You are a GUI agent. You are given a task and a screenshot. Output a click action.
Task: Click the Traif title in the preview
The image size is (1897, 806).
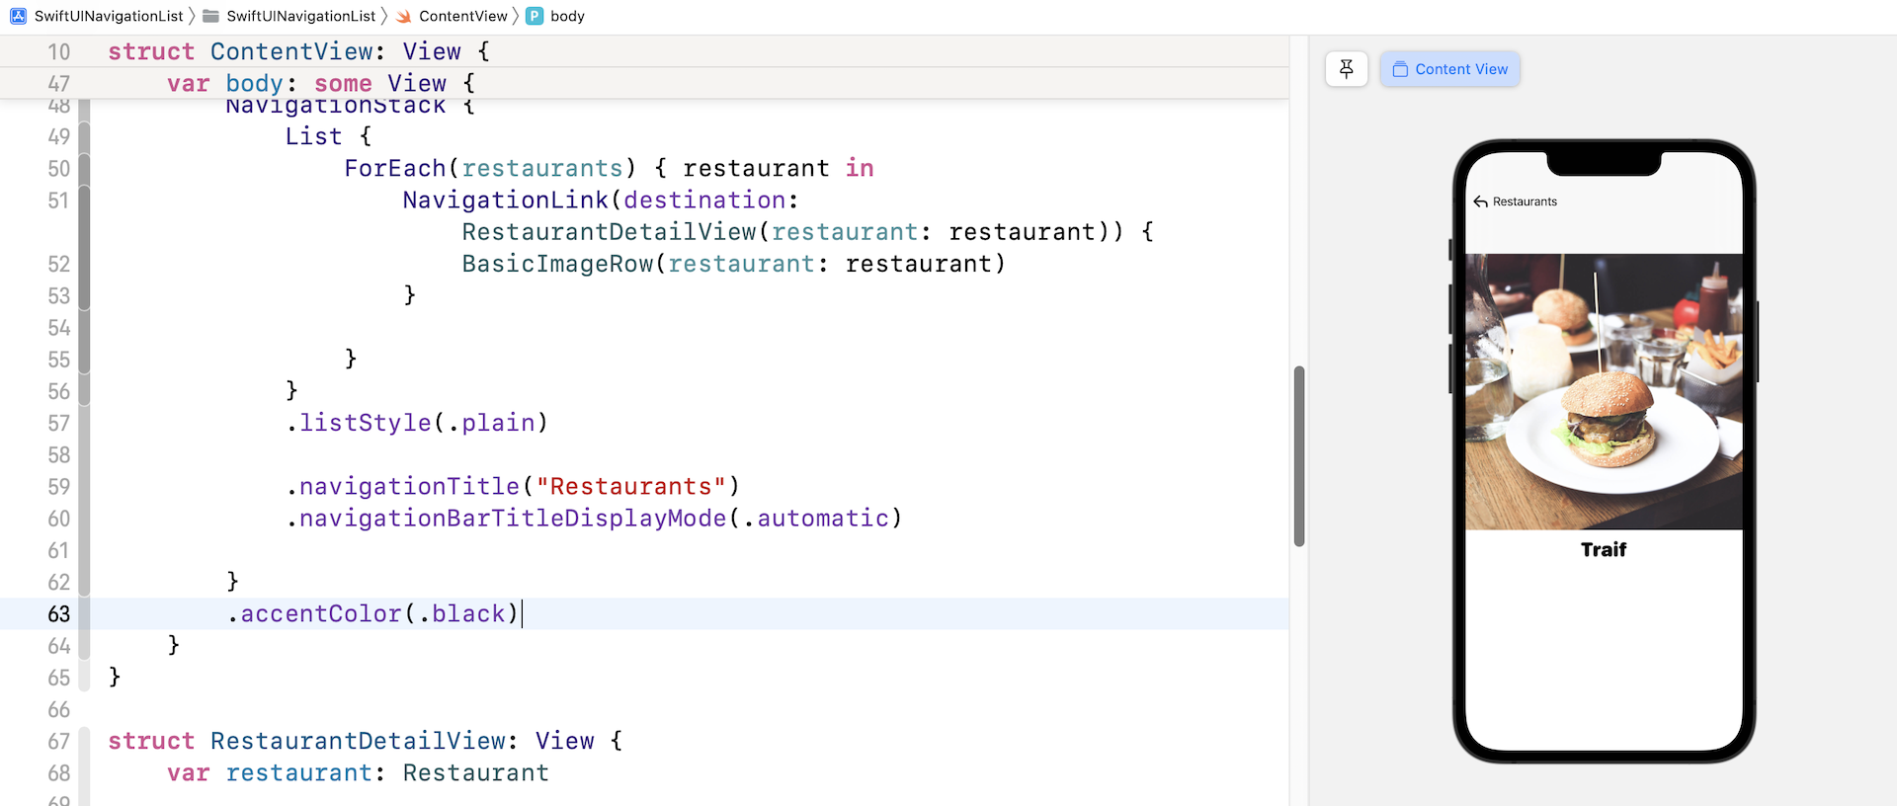1604,550
